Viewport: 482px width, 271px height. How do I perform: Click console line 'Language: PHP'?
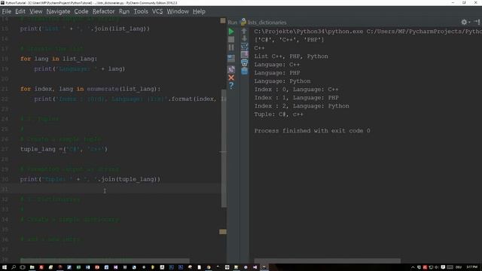click(x=277, y=73)
